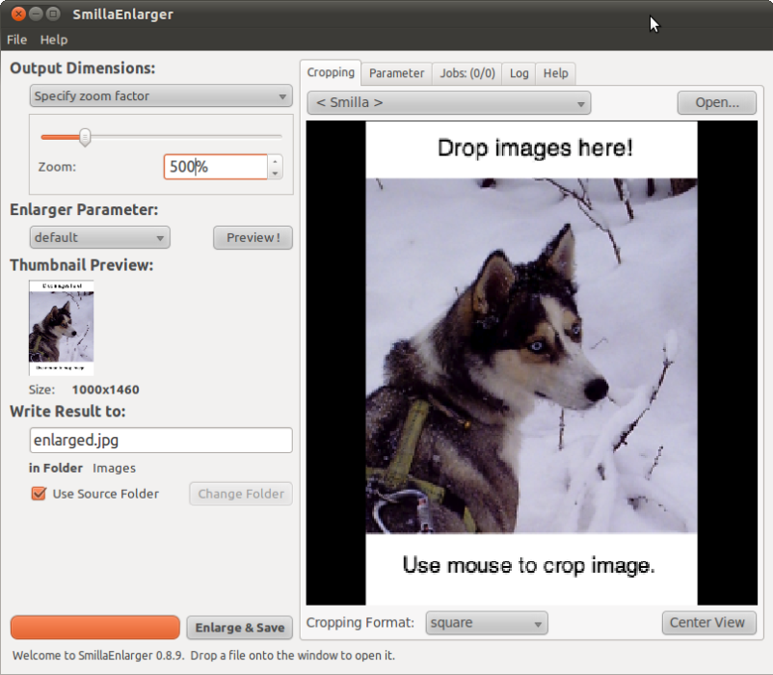Click the enlarged.jpg filename field

[x=161, y=441]
